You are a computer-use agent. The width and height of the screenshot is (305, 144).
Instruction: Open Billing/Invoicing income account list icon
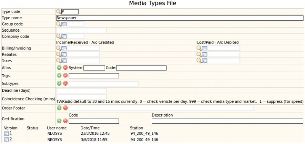pos(64,48)
